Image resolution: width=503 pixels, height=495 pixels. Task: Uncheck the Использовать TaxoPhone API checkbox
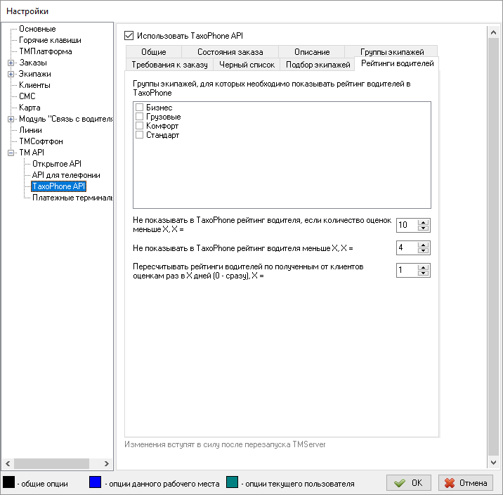129,35
